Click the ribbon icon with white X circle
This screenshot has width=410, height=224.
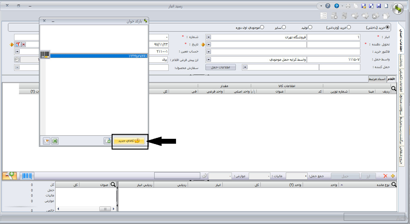(x=375, y=16)
